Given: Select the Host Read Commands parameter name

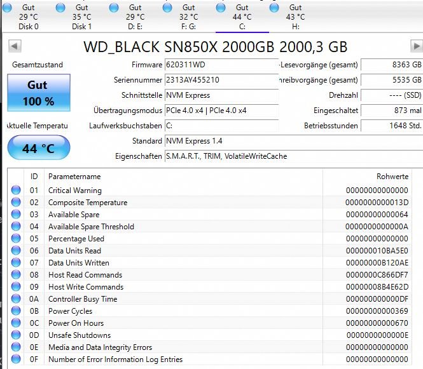Looking at the screenshot, I should [85, 275].
